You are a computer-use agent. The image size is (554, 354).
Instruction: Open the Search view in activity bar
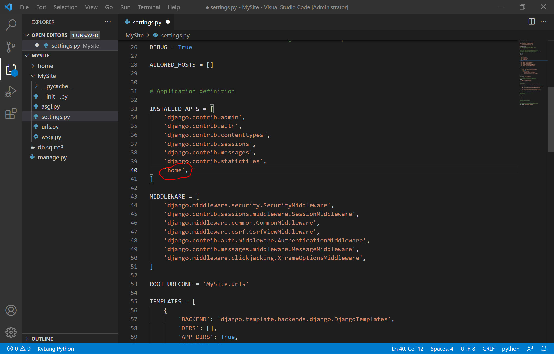[x=11, y=25]
